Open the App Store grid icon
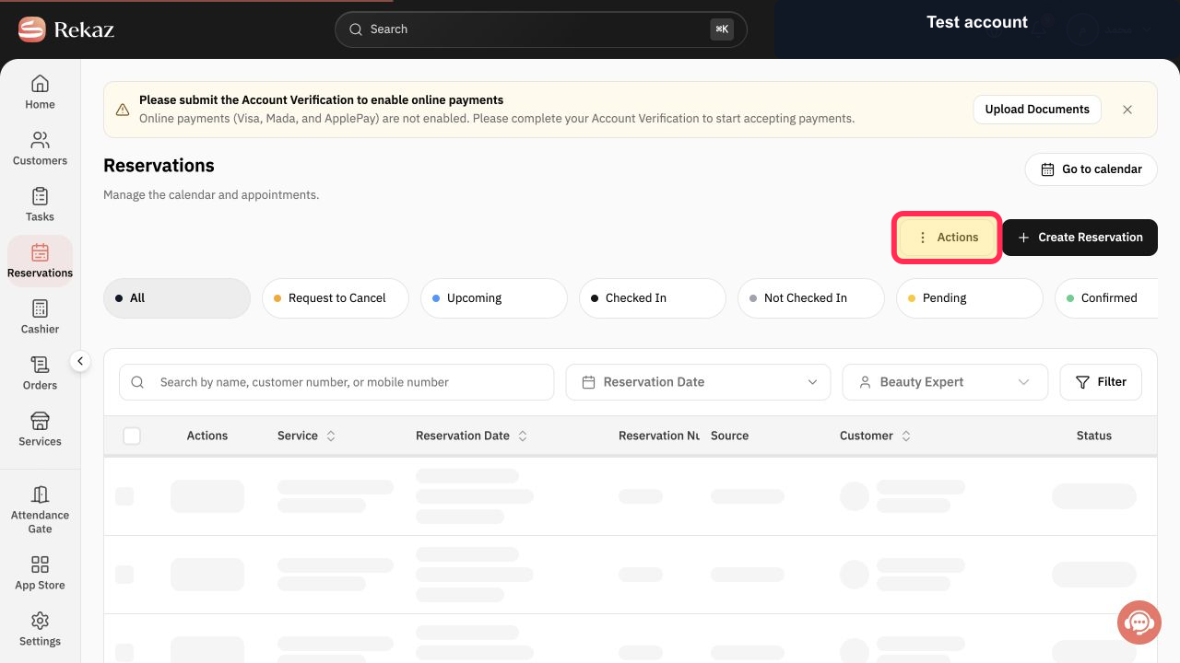 coord(40,564)
